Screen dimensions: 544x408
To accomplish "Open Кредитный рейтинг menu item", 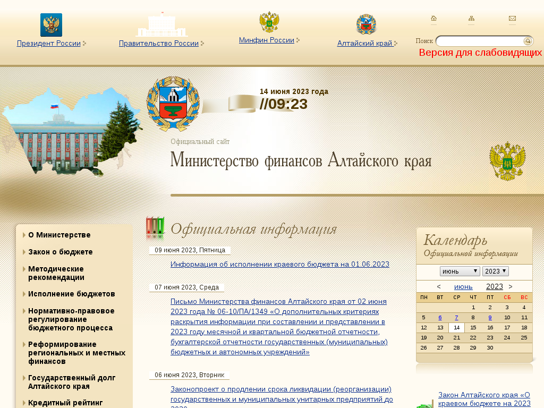I will 65,403.
